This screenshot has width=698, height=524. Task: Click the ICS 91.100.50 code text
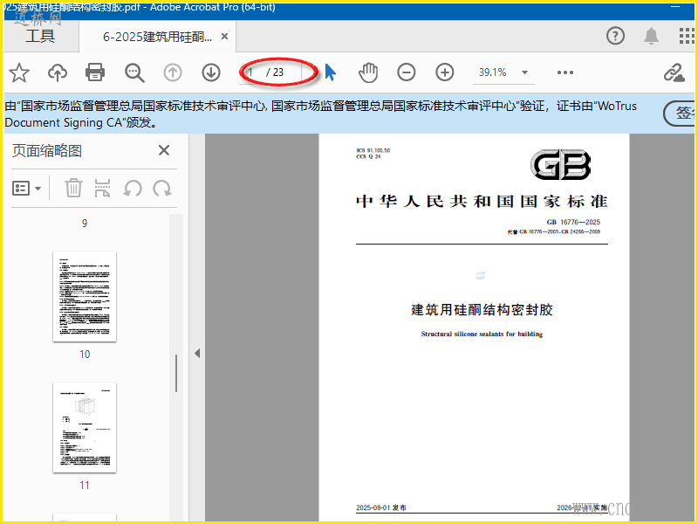[x=373, y=150]
